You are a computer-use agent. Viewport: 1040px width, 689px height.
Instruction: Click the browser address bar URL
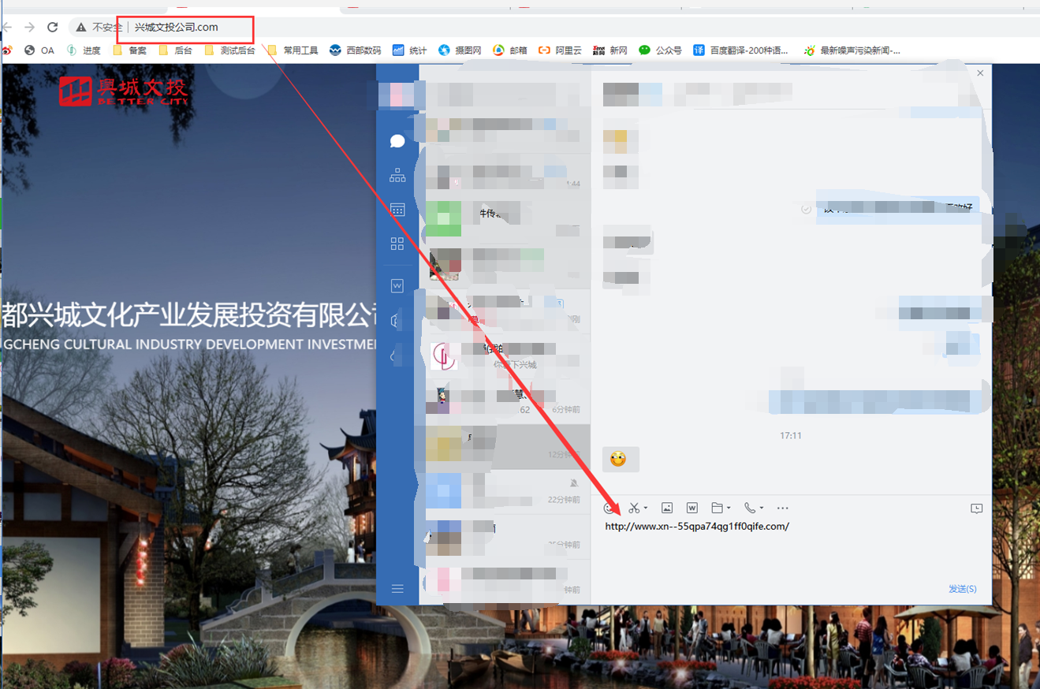[177, 28]
